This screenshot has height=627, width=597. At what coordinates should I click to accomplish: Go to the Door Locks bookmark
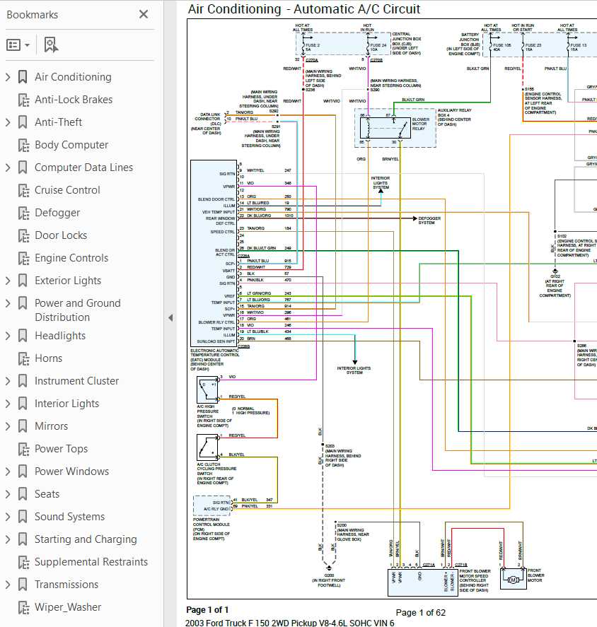click(x=61, y=235)
